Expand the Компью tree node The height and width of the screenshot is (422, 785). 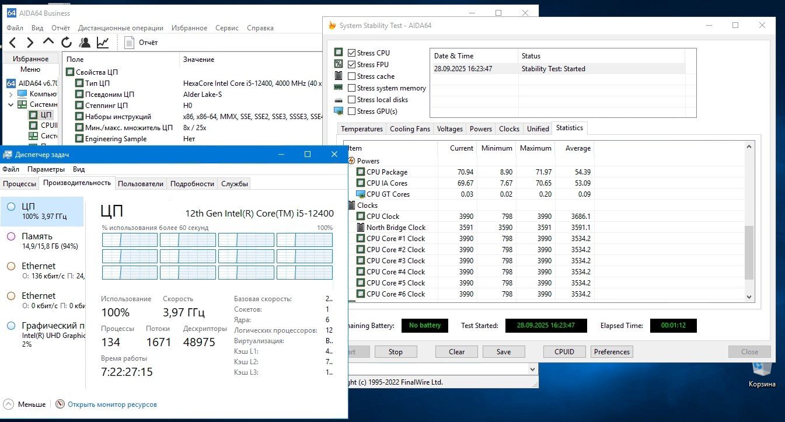point(11,94)
